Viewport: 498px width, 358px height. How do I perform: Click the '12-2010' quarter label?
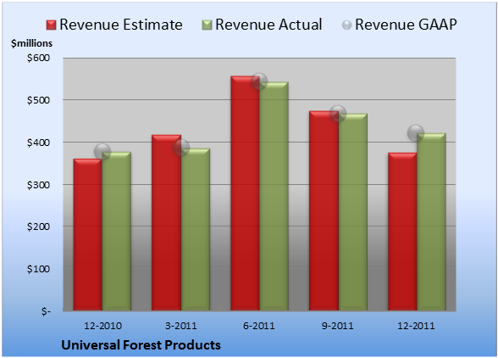point(103,326)
